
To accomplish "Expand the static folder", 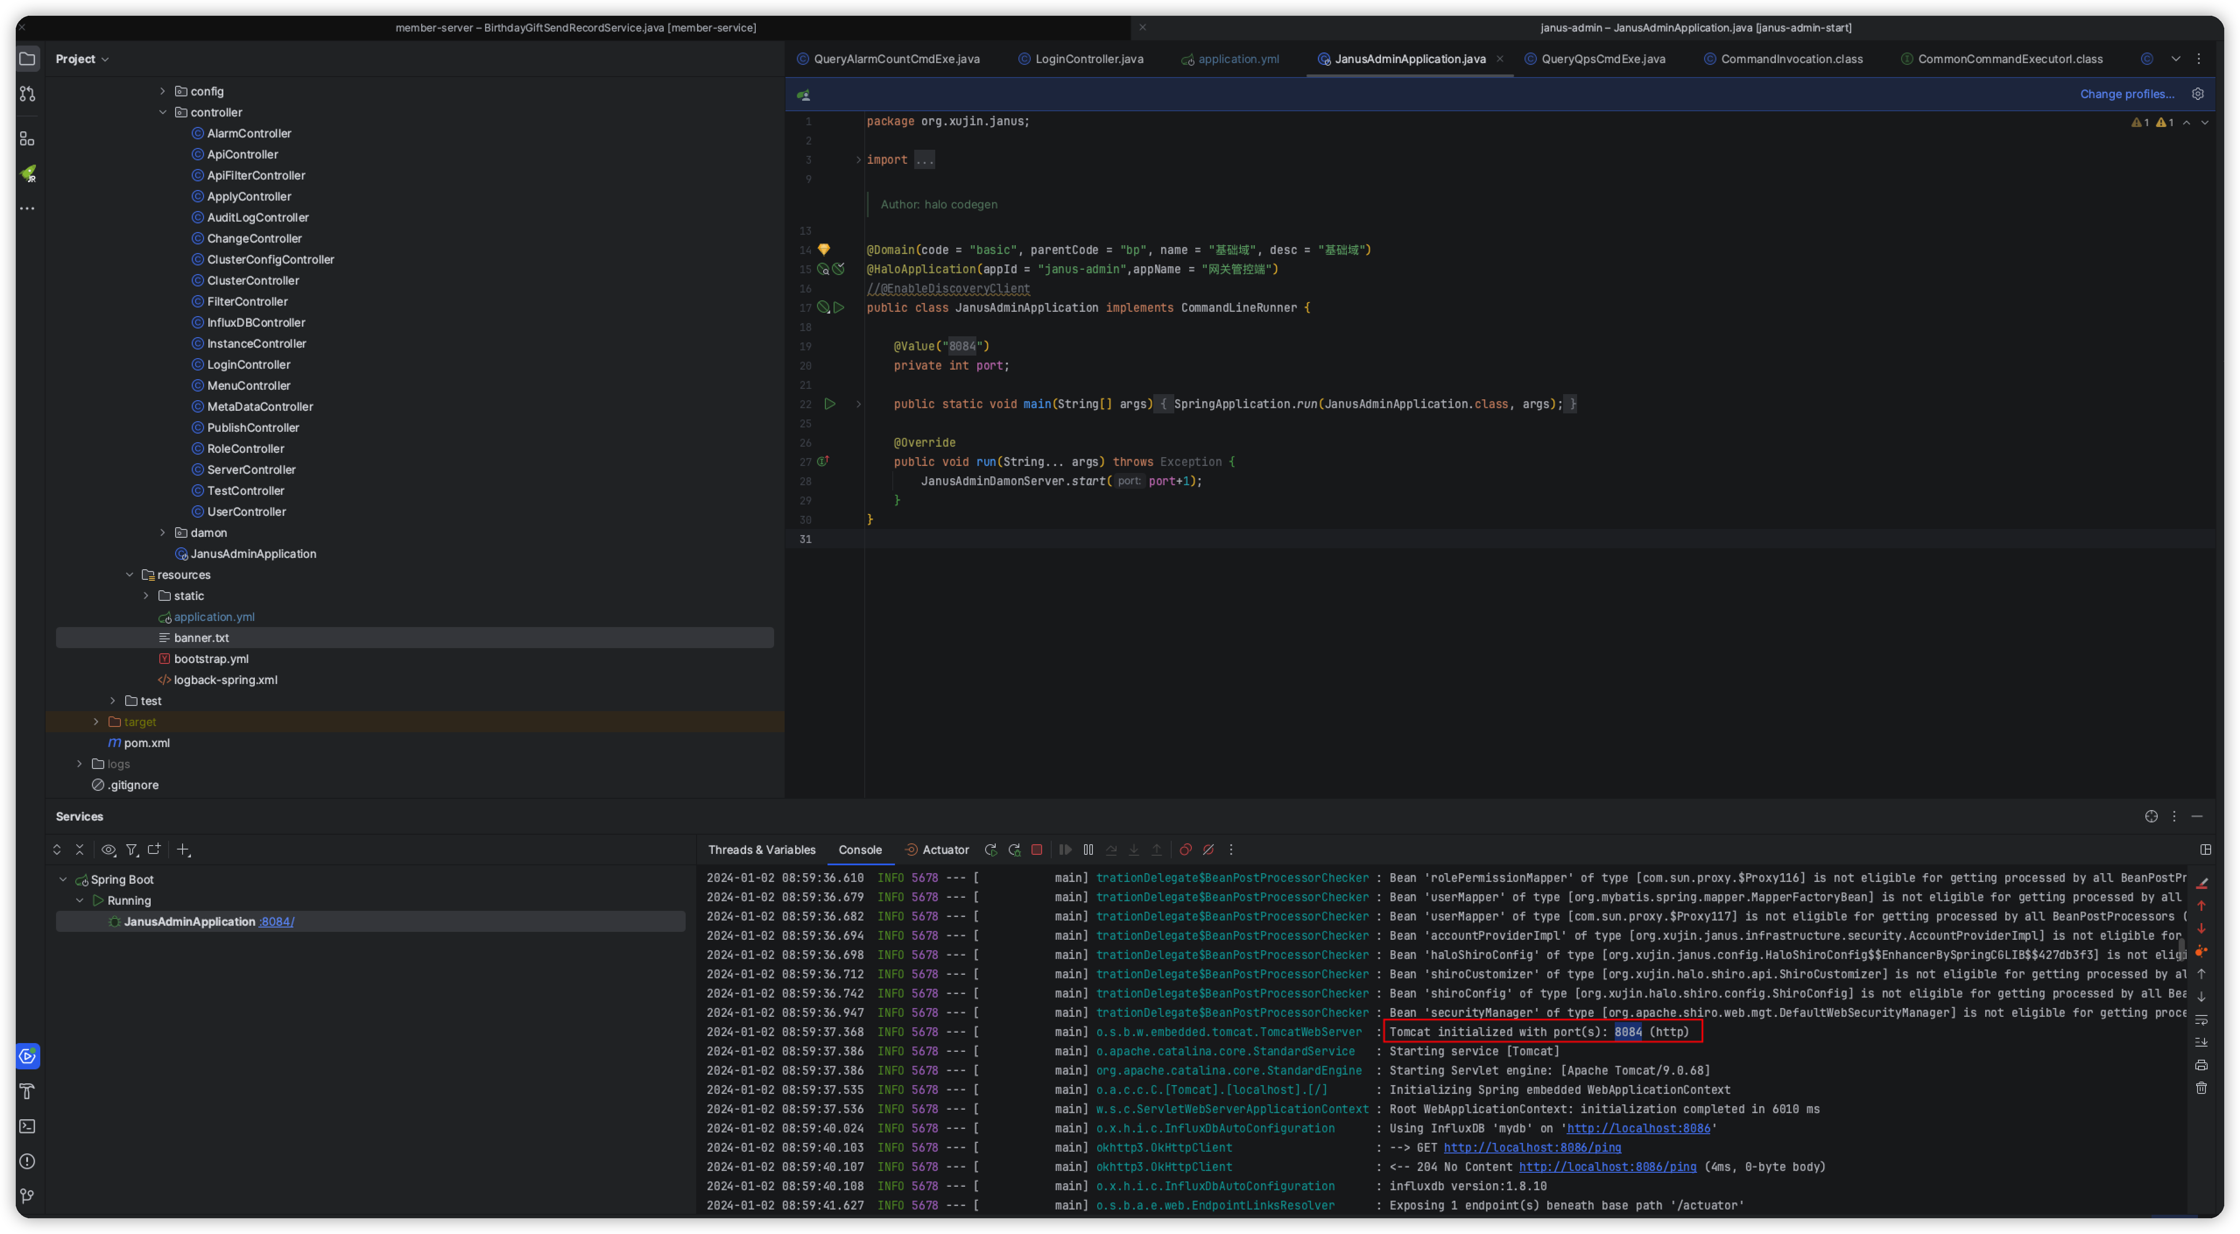I will coord(146,596).
